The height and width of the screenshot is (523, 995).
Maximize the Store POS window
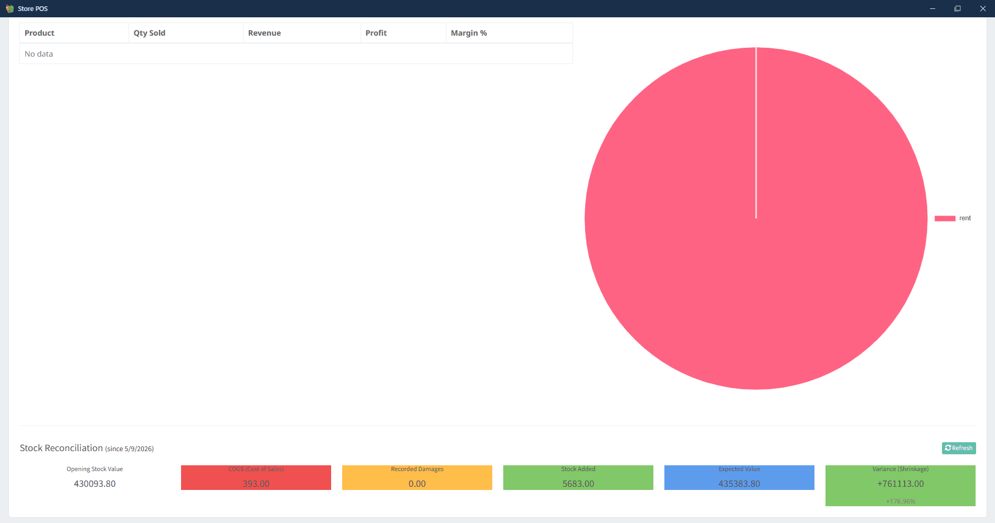click(x=958, y=8)
